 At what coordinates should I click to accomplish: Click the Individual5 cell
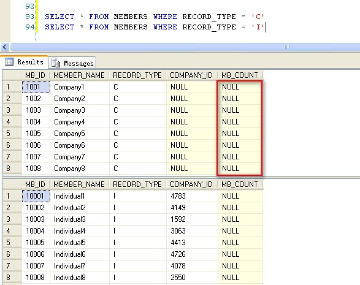(x=80, y=243)
